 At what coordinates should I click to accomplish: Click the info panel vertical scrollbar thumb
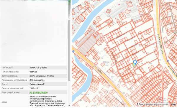point(69,50)
